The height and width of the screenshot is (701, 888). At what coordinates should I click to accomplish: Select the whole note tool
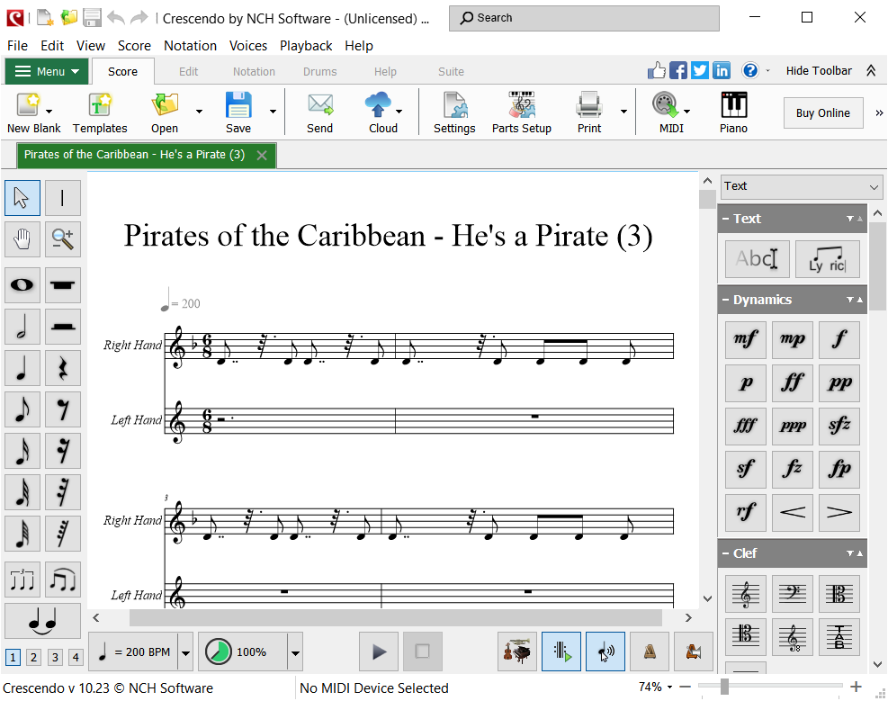click(22, 285)
